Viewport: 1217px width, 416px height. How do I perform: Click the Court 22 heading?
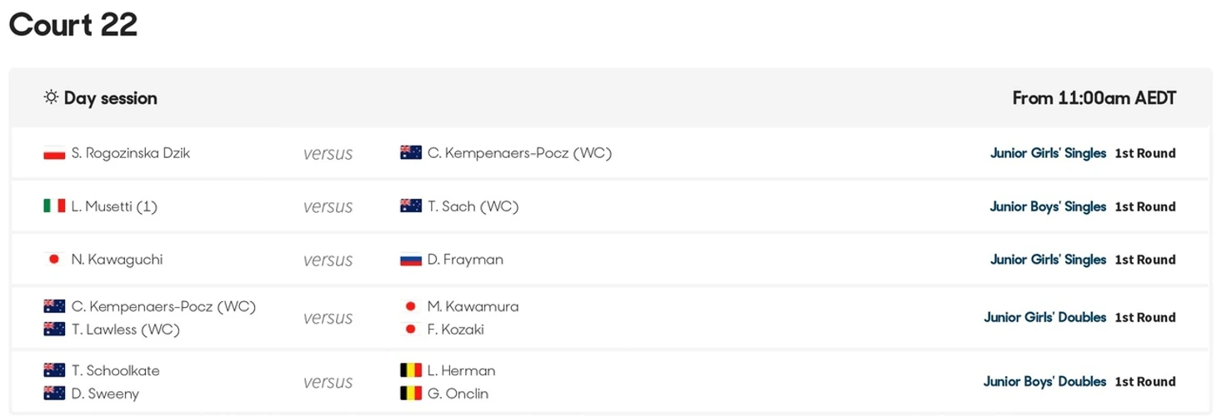click(73, 25)
